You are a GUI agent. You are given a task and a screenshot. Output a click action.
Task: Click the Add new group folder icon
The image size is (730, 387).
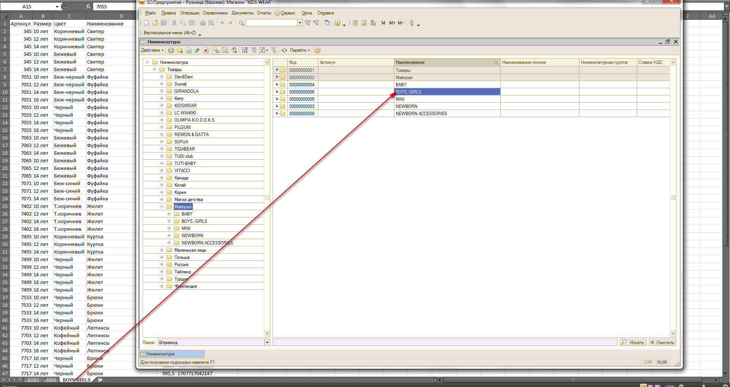pyautogui.click(x=180, y=50)
